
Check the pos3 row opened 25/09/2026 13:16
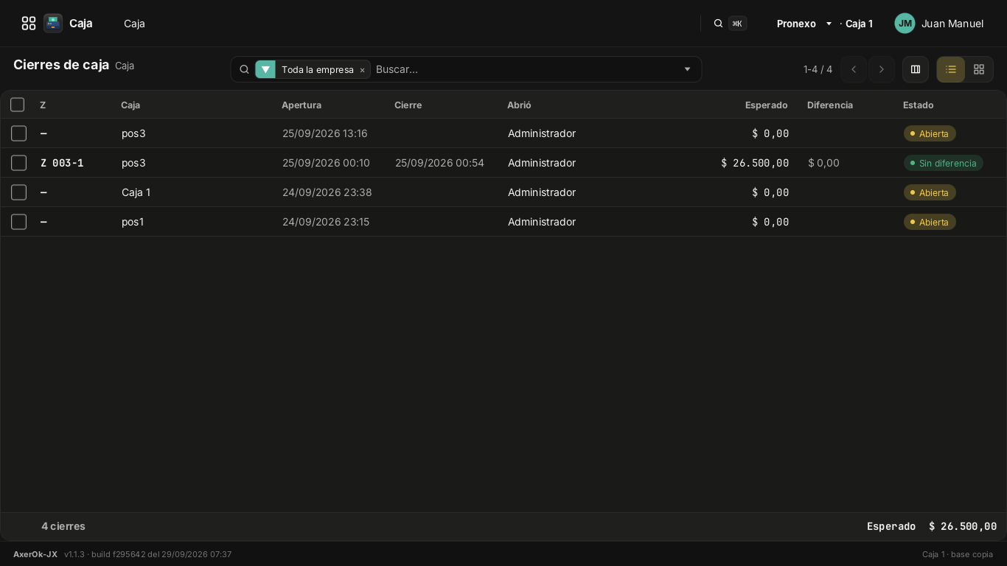(19, 133)
